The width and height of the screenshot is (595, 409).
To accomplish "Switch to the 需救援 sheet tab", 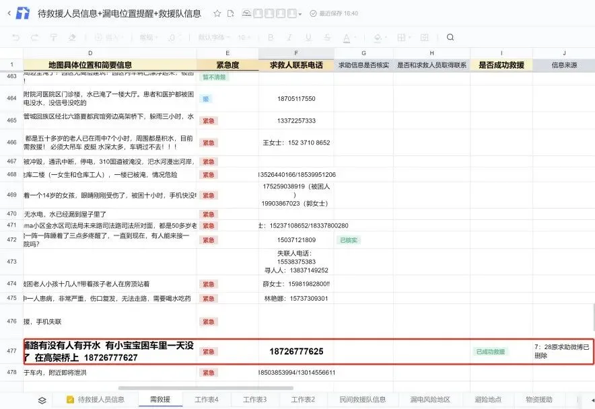I will tap(160, 400).
